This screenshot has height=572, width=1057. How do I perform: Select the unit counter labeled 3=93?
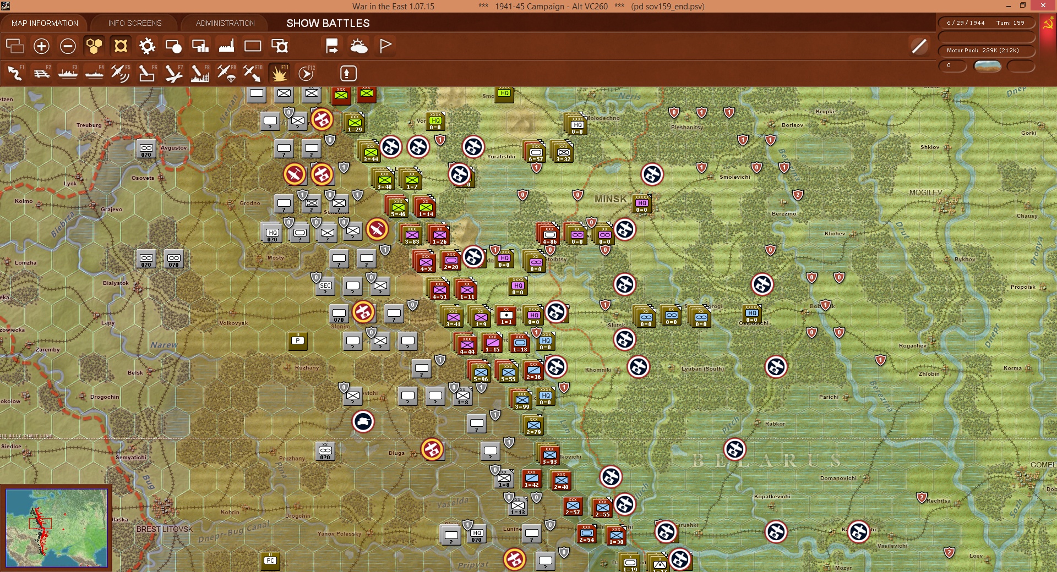(549, 455)
